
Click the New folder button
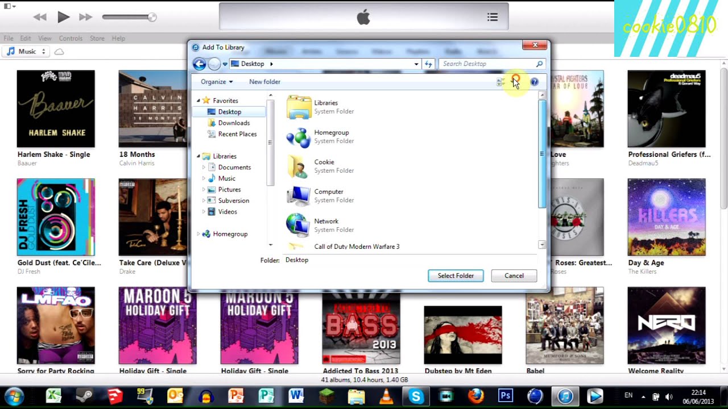tap(264, 82)
